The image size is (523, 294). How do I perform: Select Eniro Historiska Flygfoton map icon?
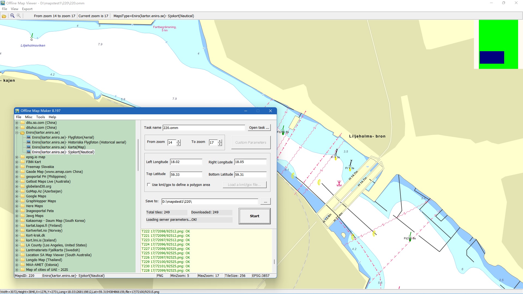[29, 142]
